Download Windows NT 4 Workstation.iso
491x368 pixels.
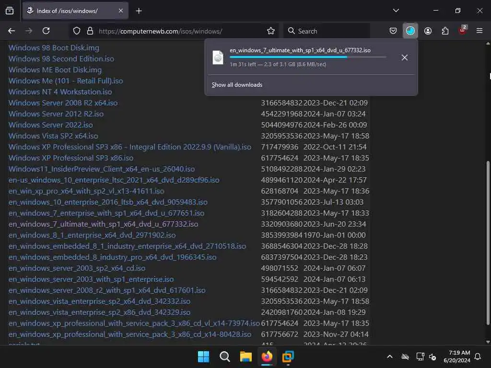(x=60, y=92)
